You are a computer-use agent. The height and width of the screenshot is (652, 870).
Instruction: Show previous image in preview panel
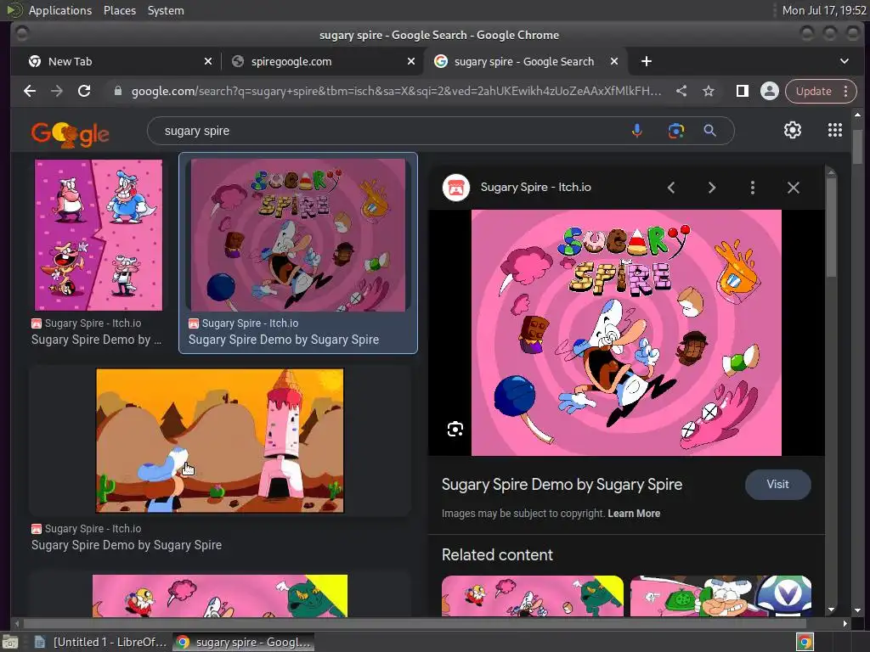(671, 188)
